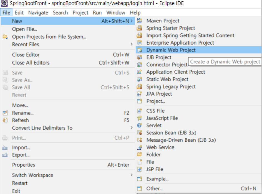Open the Navigate menu
The height and width of the screenshot is (194, 262).
tap(38, 12)
